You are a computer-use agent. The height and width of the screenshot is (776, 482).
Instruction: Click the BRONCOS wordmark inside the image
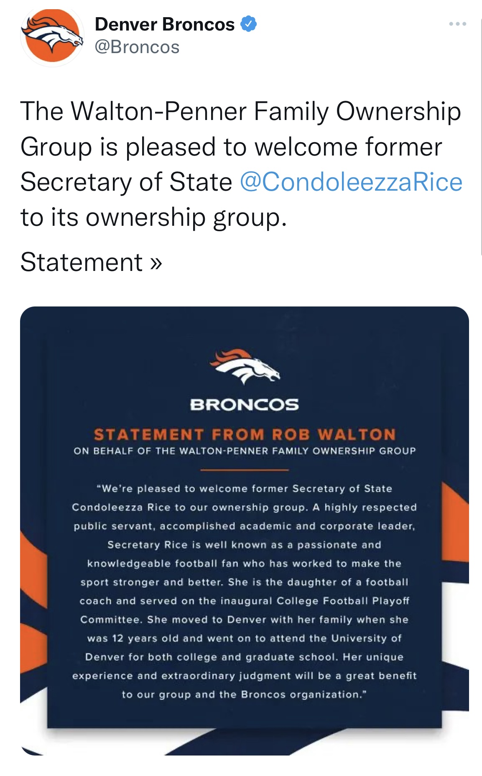[245, 404]
